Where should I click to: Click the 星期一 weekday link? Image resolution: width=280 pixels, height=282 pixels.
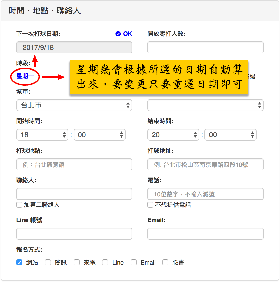click(25, 76)
